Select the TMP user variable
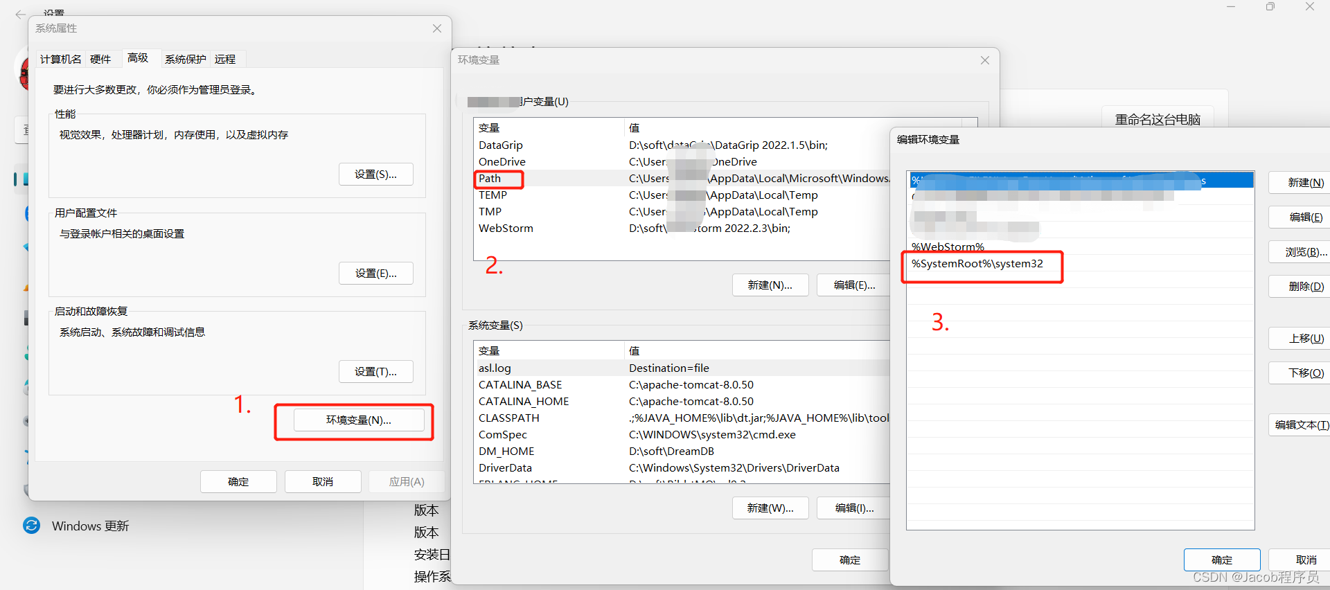This screenshot has height=590, width=1330. (x=682, y=212)
